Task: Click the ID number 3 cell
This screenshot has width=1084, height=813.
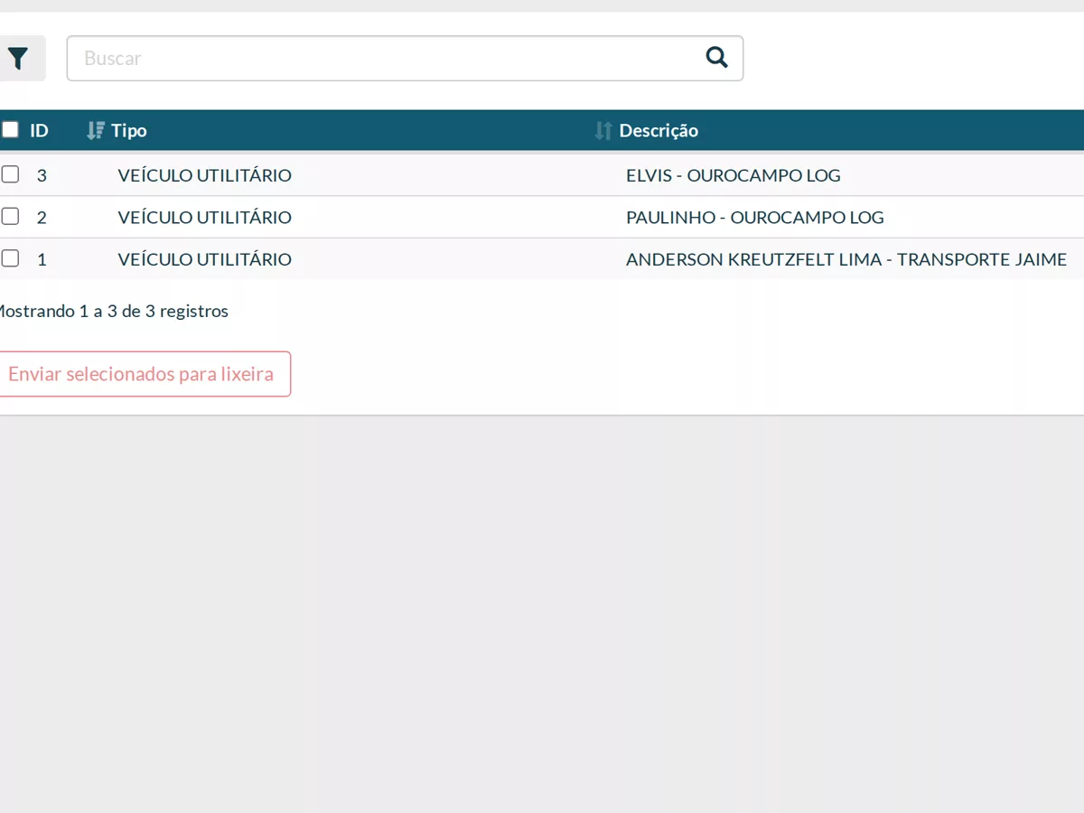Action: pos(42,175)
